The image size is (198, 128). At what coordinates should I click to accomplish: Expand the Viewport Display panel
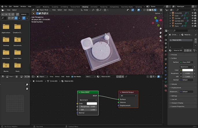click(177, 103)
